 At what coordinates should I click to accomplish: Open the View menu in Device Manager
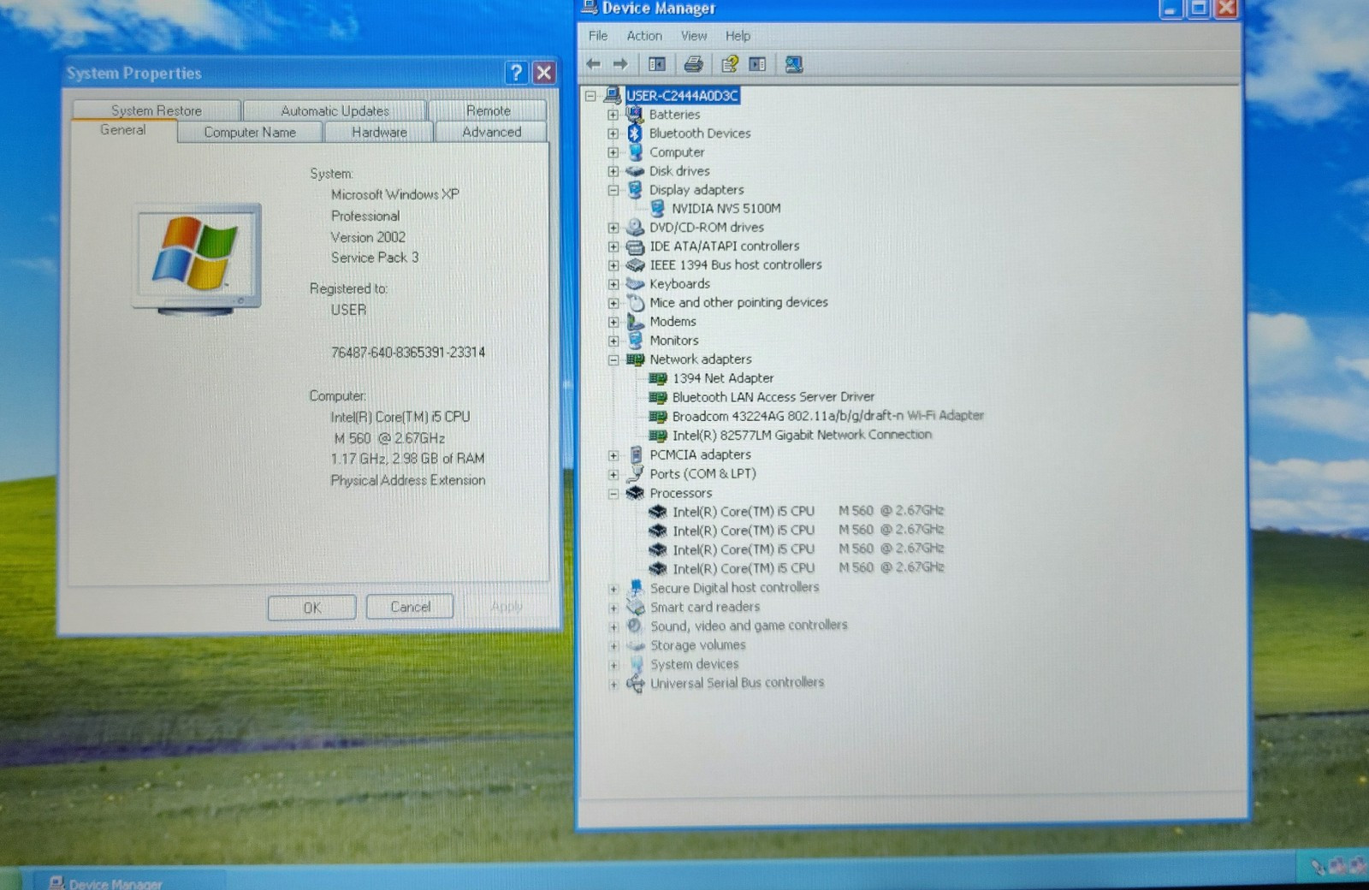[694, 36]
